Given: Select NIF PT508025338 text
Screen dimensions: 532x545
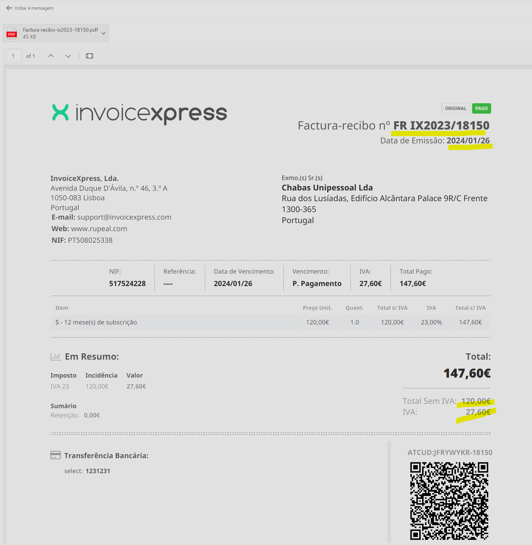Looking at the screenshot, I should point(82,240).
